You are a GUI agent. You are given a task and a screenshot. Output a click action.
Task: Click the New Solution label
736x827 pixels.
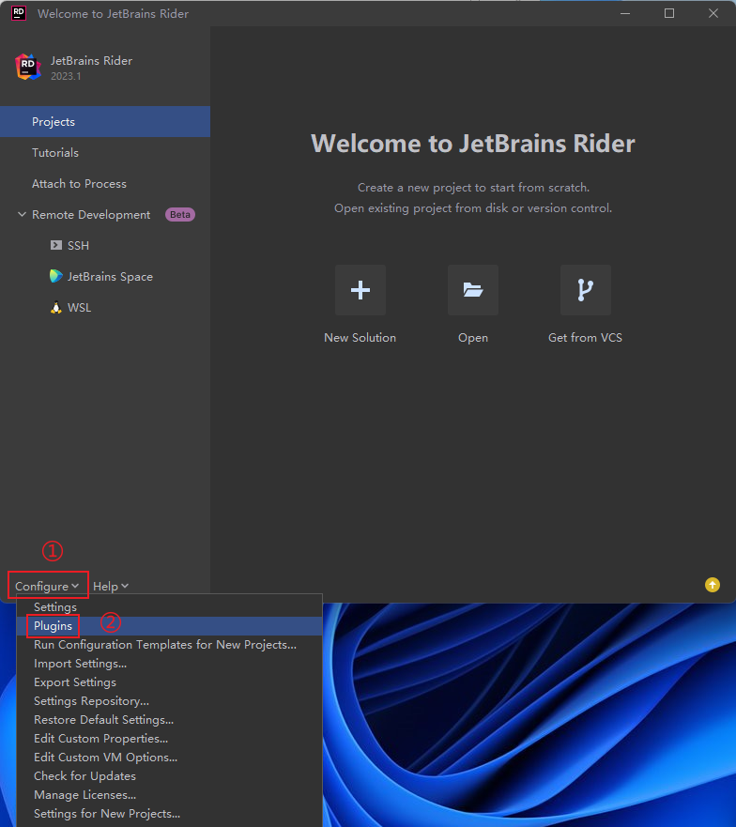[360, 338]
